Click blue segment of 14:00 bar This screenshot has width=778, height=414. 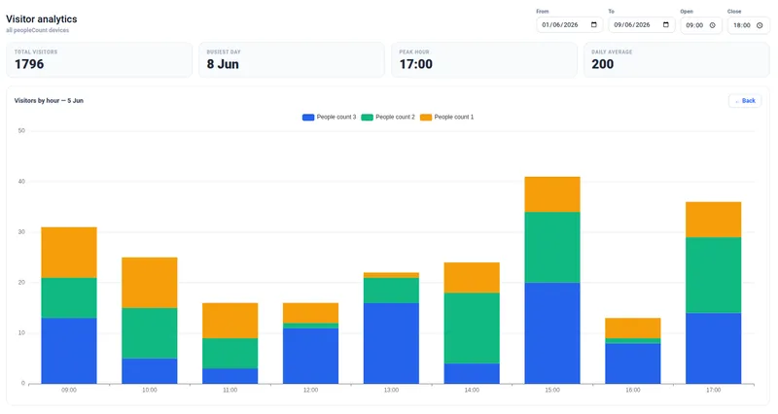click(x=472, y=373)
